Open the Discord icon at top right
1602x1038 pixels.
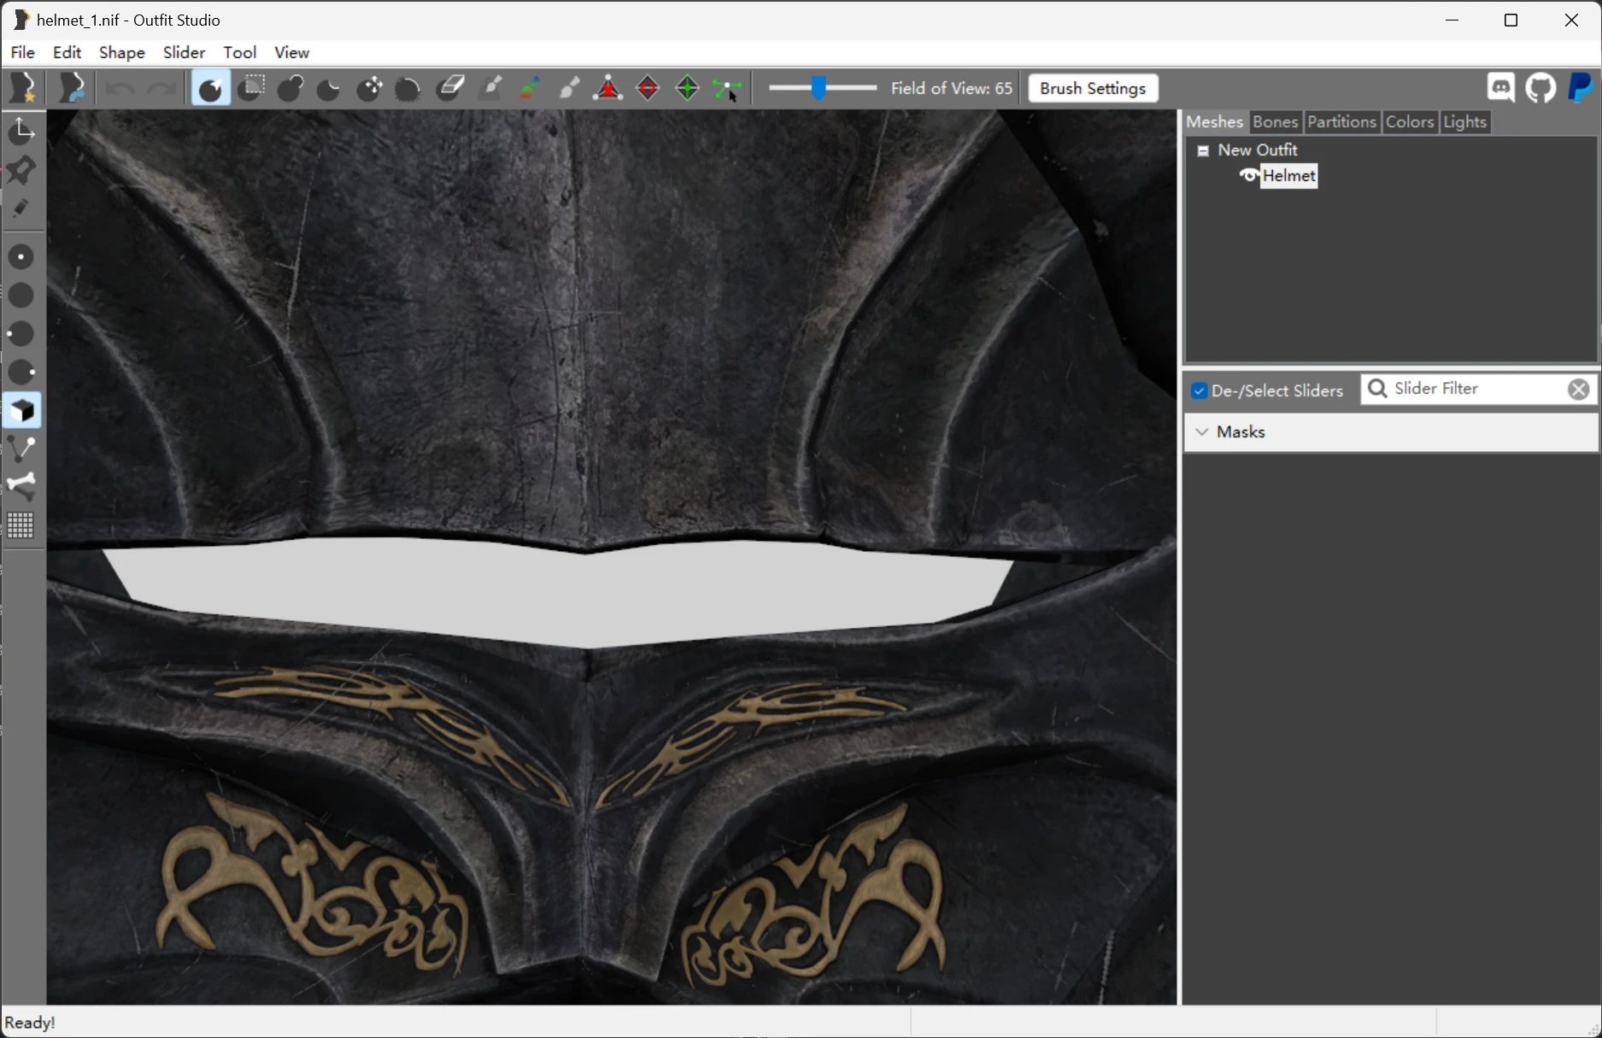tap(1500, 88)
